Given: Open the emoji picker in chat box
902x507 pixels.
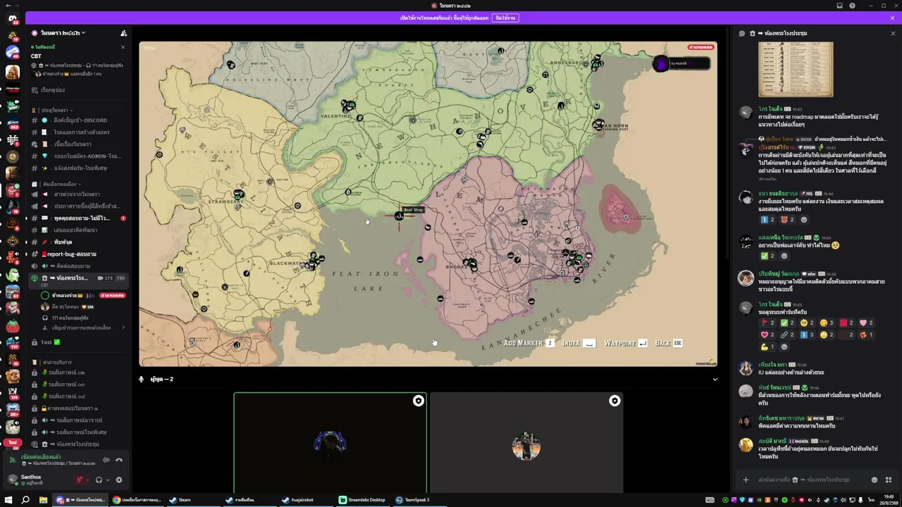Looking at the screenshot, I should coord(875,480).
